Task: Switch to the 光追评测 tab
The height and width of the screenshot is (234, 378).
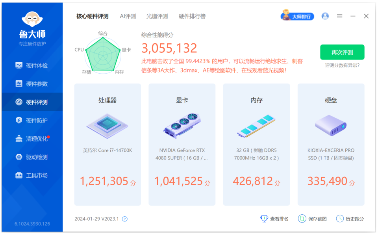Action: tap(157, 16)
